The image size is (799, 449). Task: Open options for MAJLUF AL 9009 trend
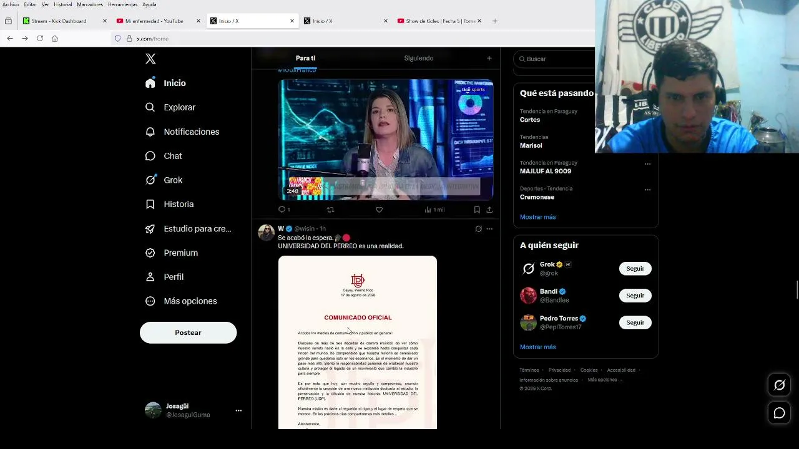647,164
